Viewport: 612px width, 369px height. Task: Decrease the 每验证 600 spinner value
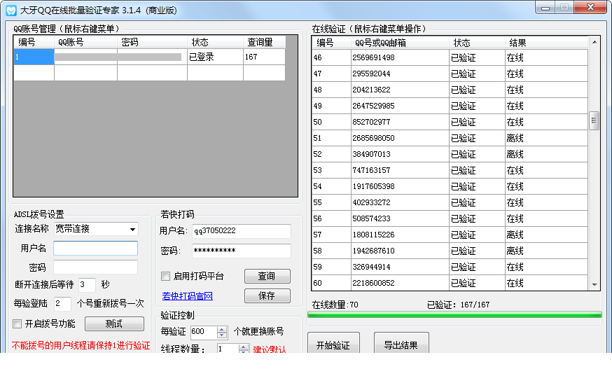(222, 335)
